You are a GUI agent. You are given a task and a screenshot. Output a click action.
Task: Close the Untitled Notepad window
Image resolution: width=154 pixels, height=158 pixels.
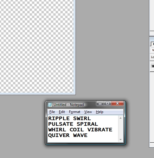117,103
